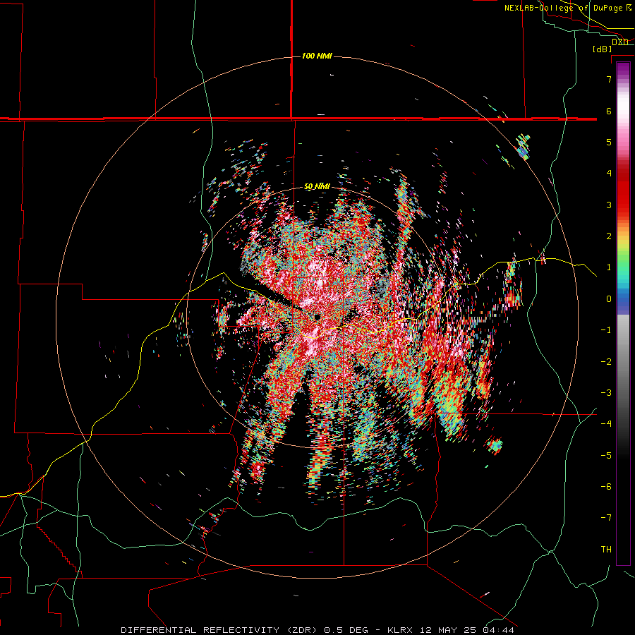
Task: Click the '-3' value on the dB scale
Action: point(606,393)
